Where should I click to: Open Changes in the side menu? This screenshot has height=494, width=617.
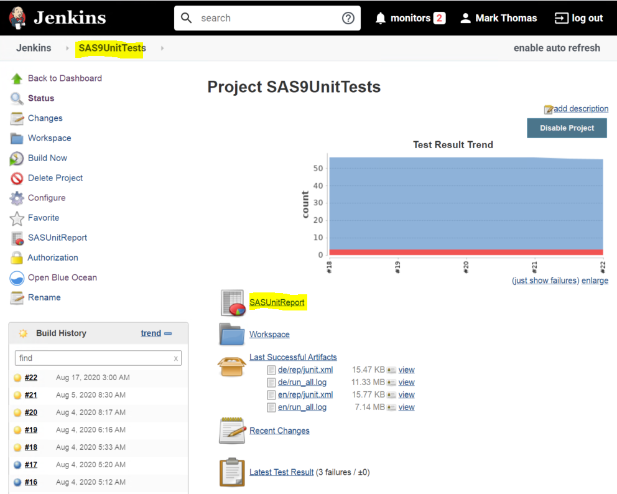tap(45, 118)
